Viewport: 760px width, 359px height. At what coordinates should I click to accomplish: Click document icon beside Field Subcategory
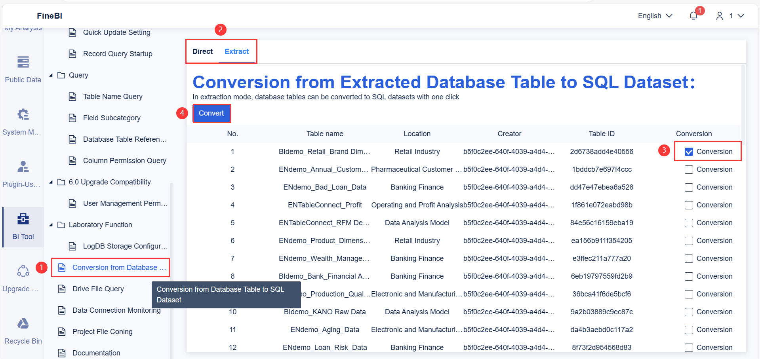click(72, 118)
